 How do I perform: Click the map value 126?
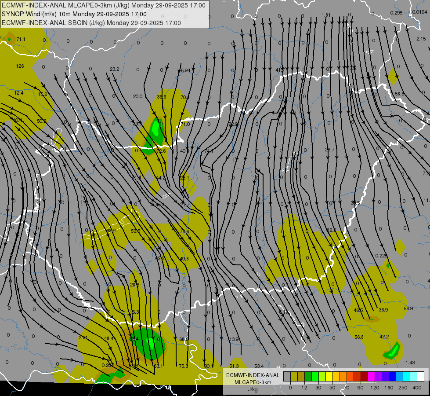point(20,66)
